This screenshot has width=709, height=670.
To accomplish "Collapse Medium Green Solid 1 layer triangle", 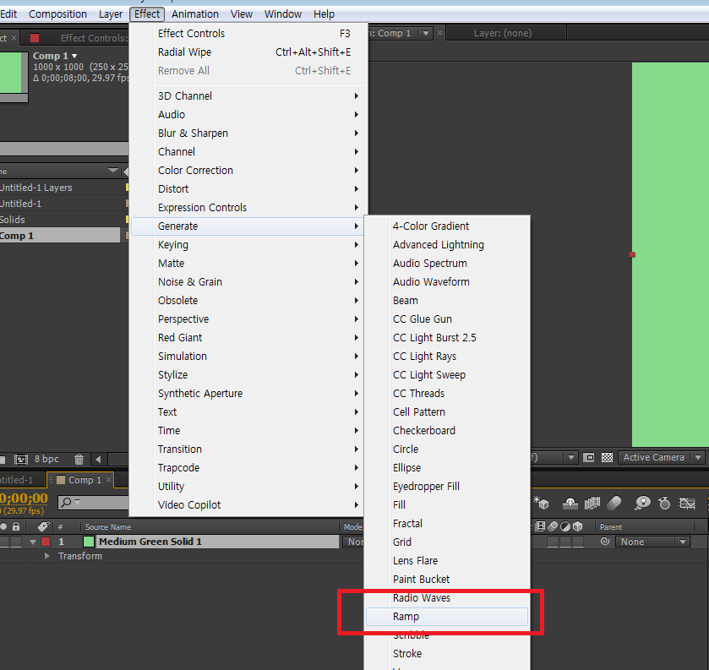I will click(33, 542).
